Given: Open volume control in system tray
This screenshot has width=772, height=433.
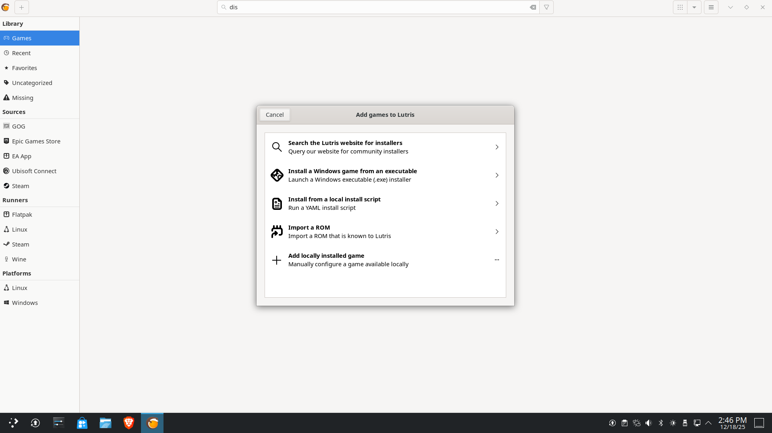Looking at the screenshot, I should click(648, 423).
